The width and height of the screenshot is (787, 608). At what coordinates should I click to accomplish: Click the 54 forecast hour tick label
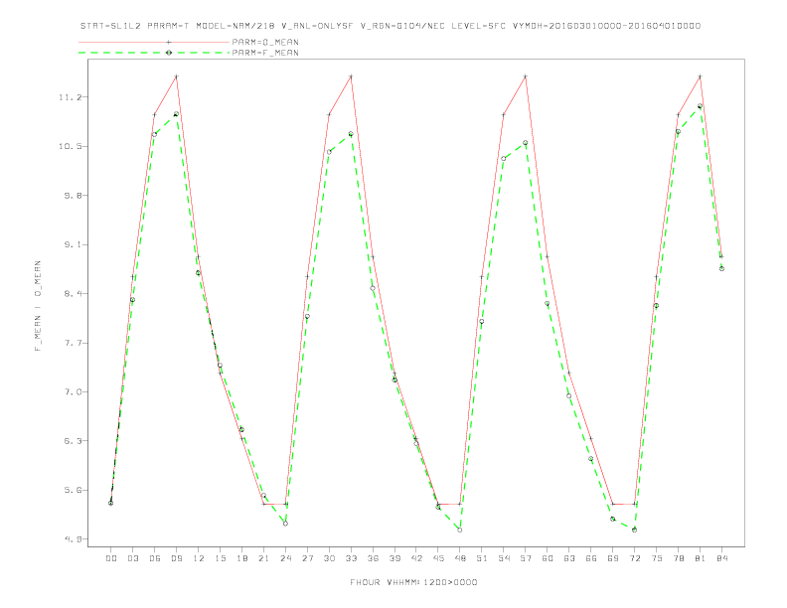click(x=504, y=558)
